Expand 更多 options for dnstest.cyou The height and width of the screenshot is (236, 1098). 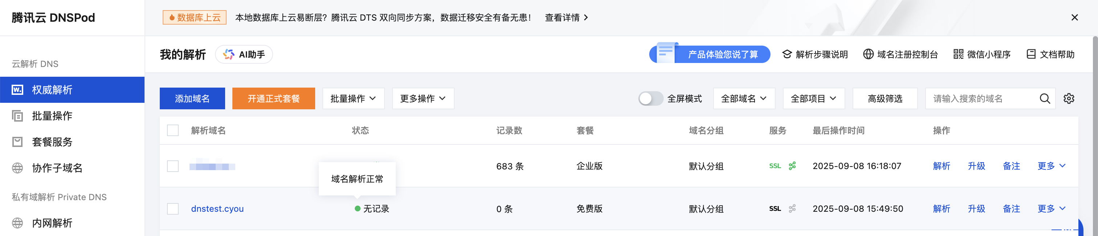click(x=1051, y=208)
